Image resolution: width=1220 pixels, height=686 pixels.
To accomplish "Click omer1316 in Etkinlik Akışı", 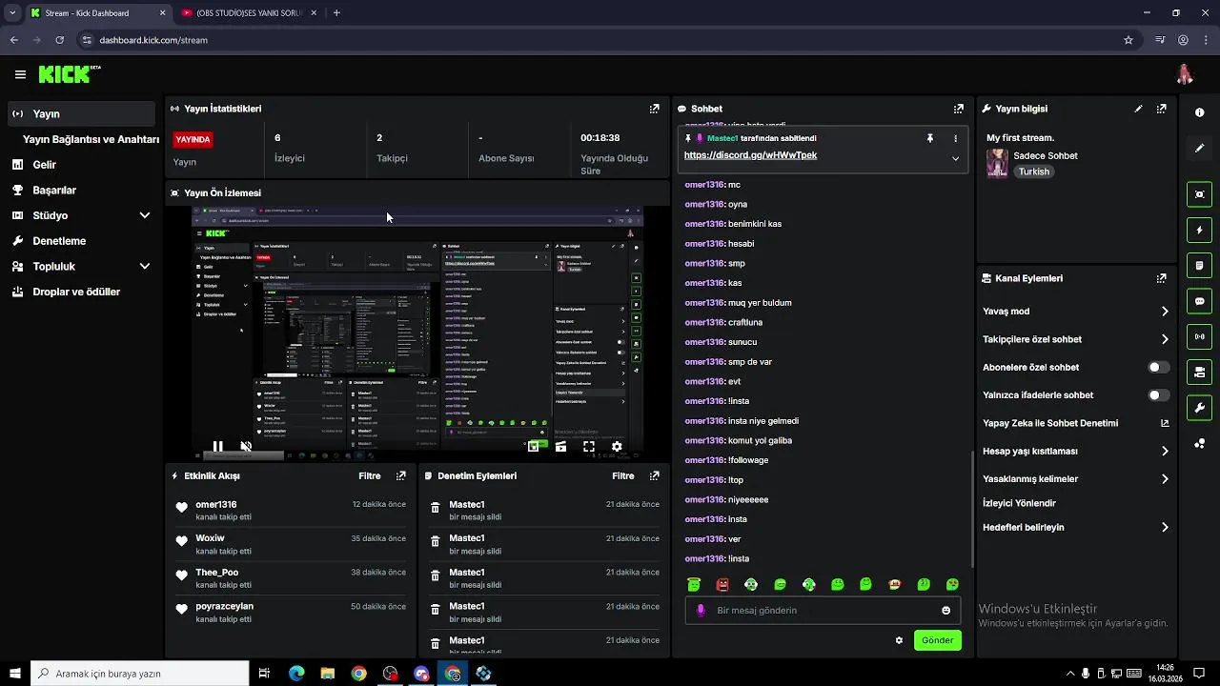I will point(216,504).
